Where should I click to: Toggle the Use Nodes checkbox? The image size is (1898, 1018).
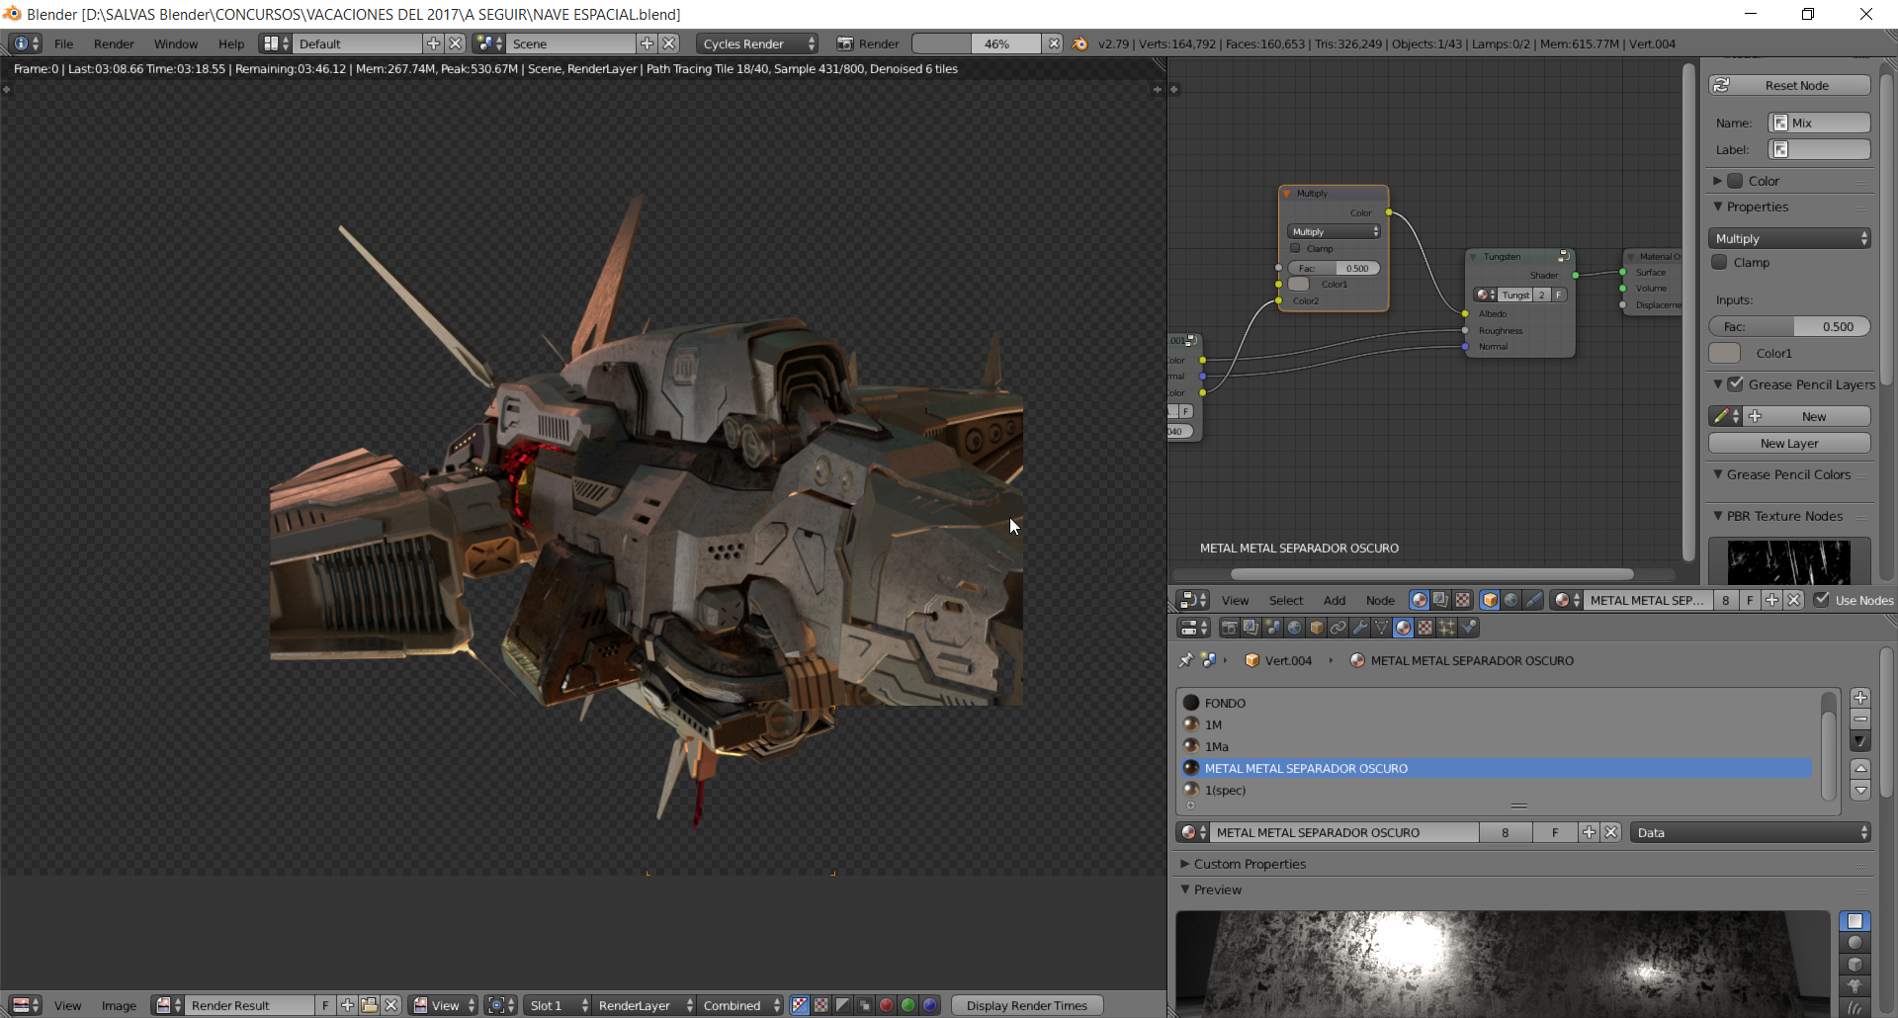click(1822, 600)
